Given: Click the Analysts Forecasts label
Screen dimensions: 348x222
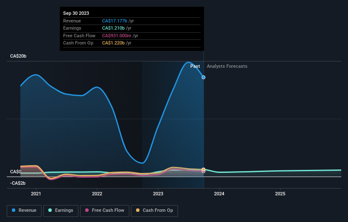Looking at the screenshot, I should point(227,66).
